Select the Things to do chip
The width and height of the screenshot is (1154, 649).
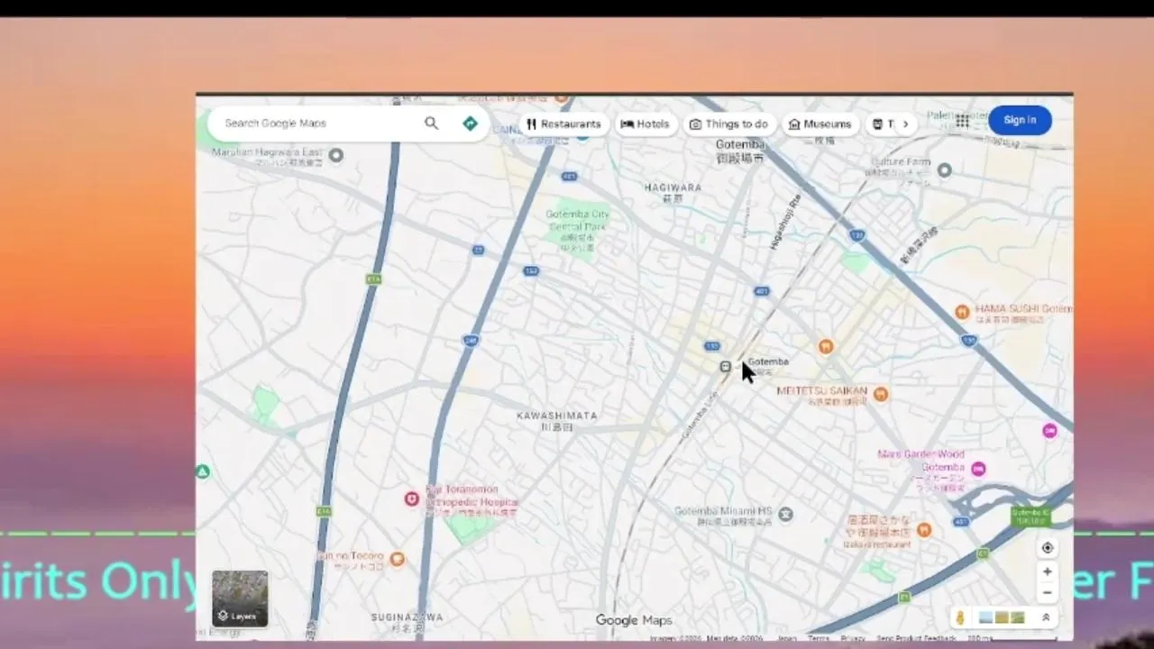(x=728, y=124)
